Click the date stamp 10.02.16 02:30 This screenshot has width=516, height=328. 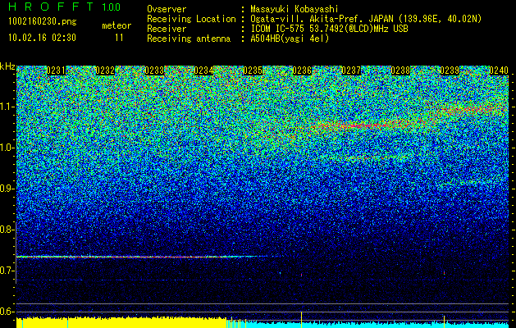pos(42,38)
